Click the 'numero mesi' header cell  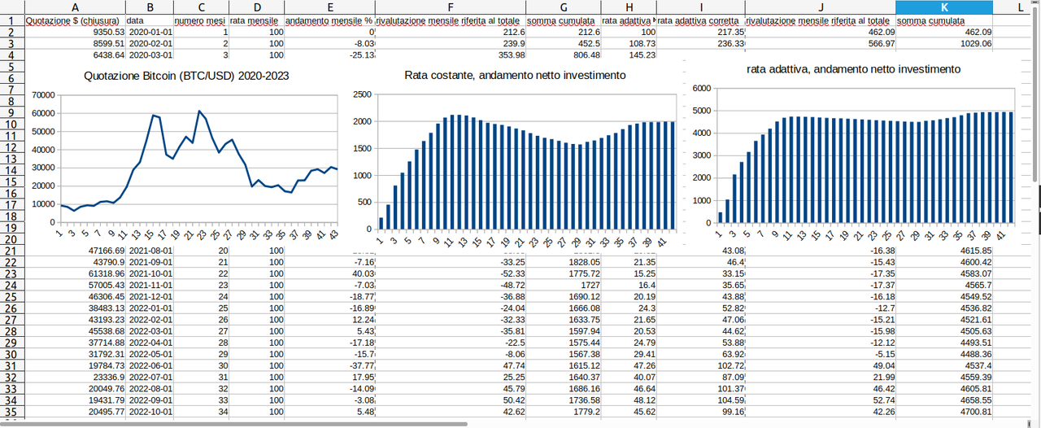(x=202, y=20)
